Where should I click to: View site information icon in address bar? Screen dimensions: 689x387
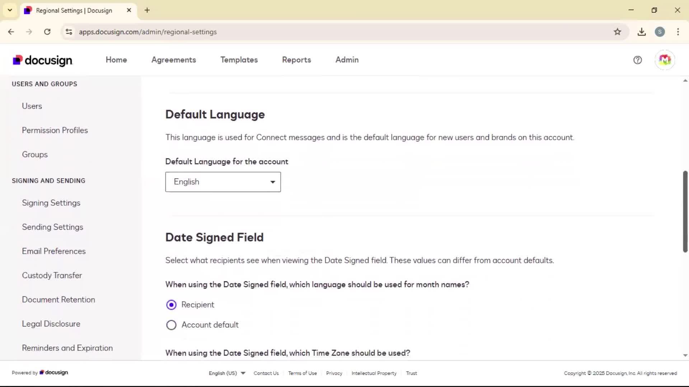coord(69,32)
